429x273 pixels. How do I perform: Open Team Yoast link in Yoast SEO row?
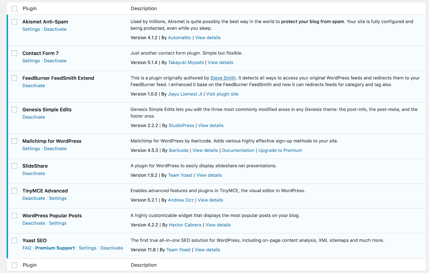[179, 250]
